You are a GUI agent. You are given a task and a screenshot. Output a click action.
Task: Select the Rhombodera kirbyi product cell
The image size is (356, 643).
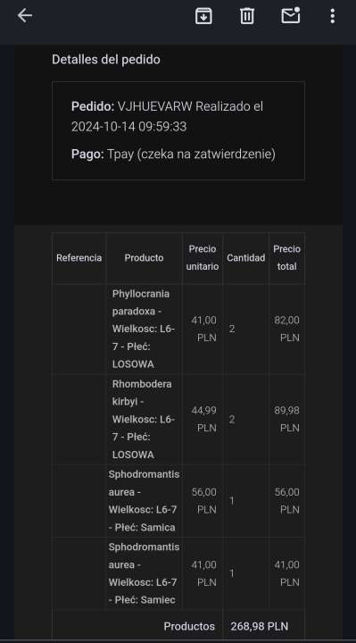(x=145, y=419)
